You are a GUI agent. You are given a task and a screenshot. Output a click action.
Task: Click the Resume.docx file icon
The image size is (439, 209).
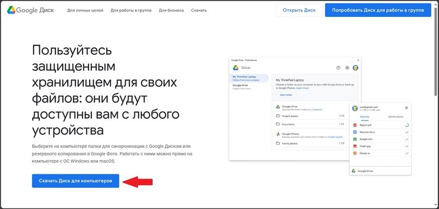(x=355, y=132)
